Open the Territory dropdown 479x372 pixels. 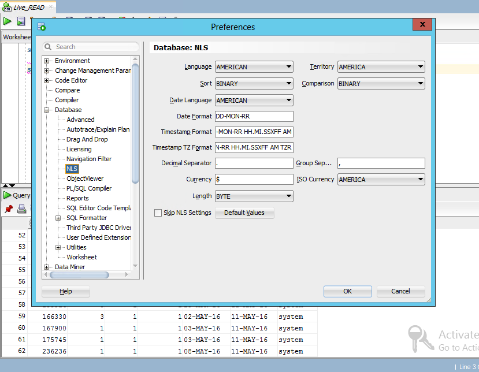tap(381, 67)
